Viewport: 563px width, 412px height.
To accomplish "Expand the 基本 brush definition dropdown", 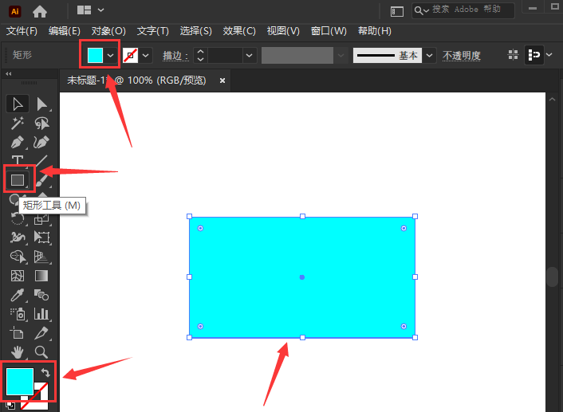I will pyautogui.click(x=429, y=55).
